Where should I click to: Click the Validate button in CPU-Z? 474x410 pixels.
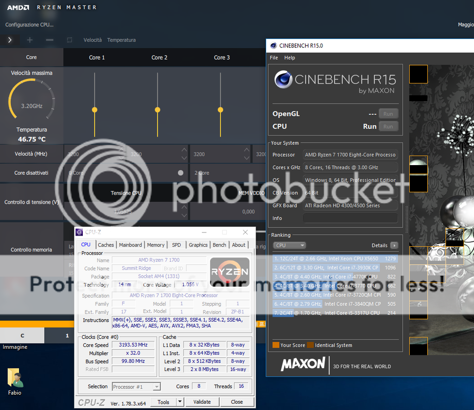click(202, 402)
